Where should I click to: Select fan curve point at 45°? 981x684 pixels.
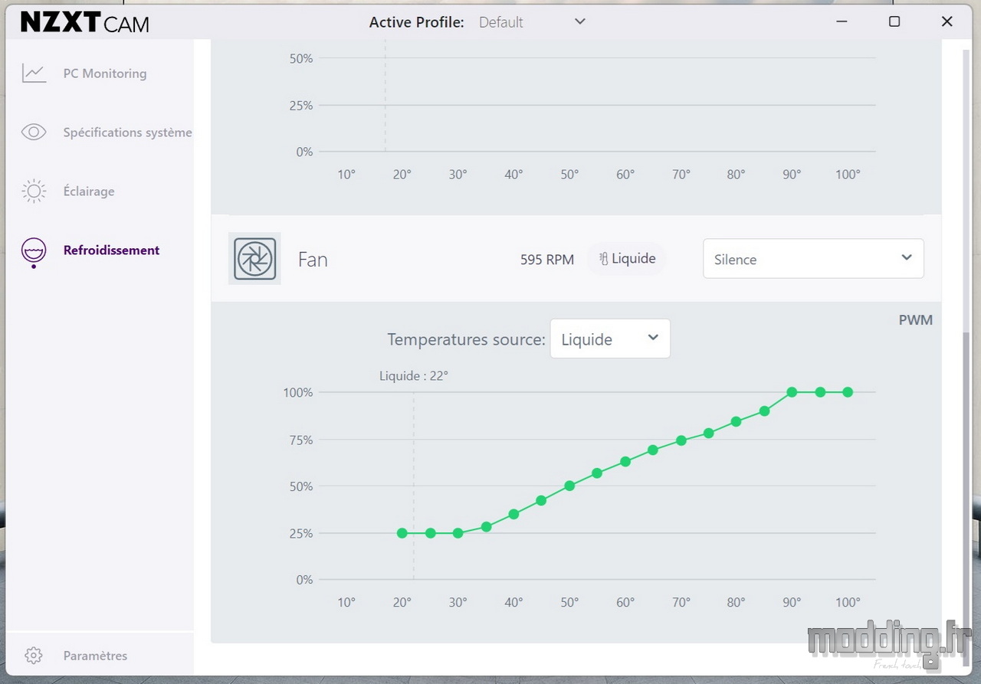click(x=541, y=500)
